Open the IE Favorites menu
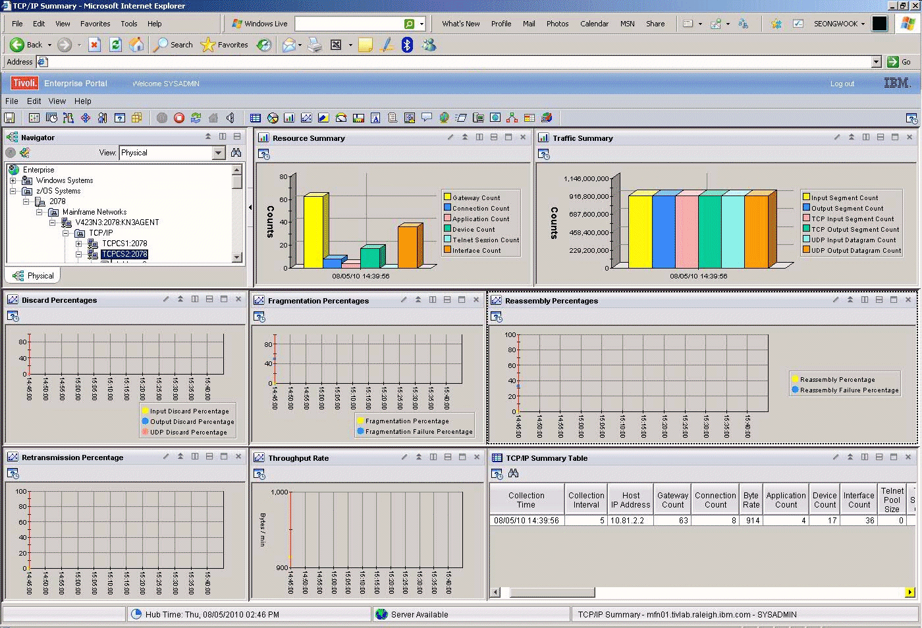Viewport: 922px width, 628px height. point(95,24)
